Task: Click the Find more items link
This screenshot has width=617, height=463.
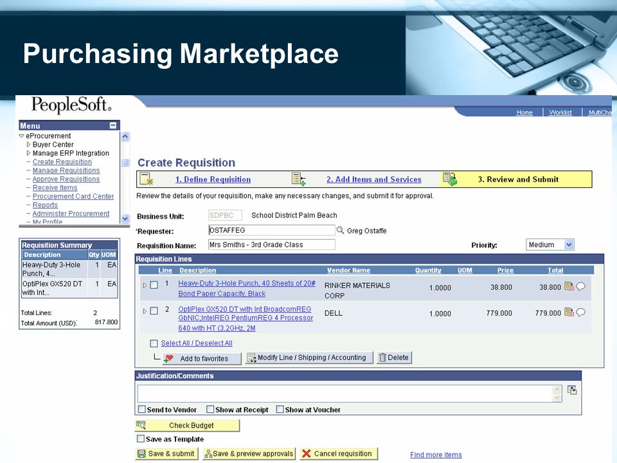Action: (x=436, y=455)
